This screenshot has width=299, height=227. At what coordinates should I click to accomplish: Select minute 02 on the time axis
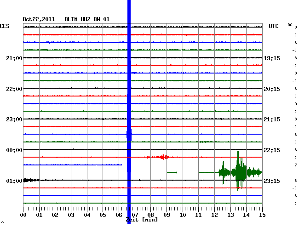55,215
